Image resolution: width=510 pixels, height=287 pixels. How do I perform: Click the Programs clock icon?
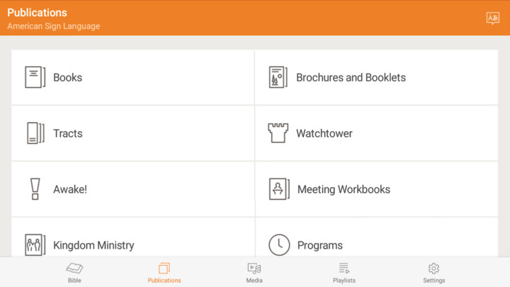[x=279, y=244]
